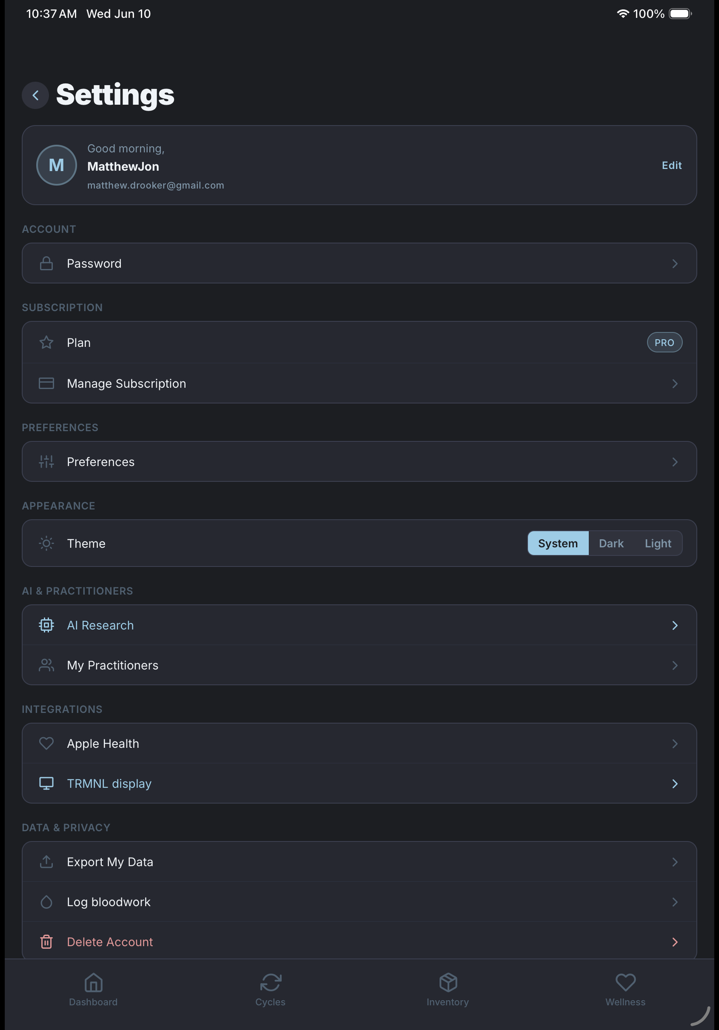Go back using the chevron button beside Settings
This screenshot has width=719, height=1030.
pyautogui.click(x=35, y=95)
